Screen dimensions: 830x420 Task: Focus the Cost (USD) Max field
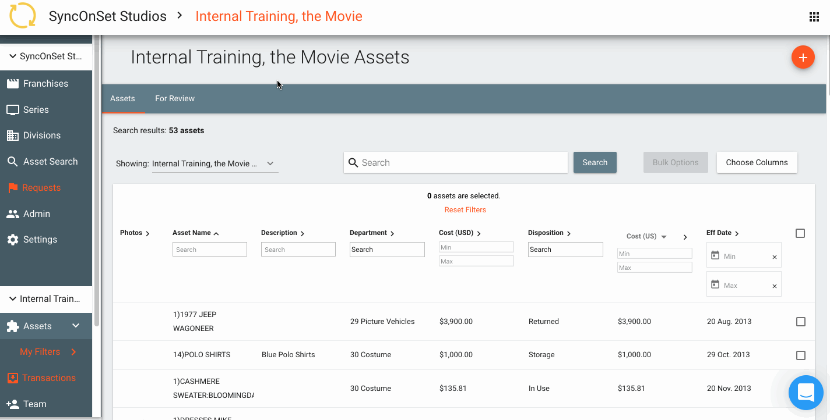point(476,261)
